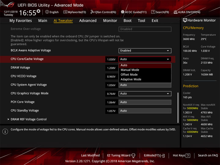Select the CPU Core/Cache Voltage row label

(27, 59)
